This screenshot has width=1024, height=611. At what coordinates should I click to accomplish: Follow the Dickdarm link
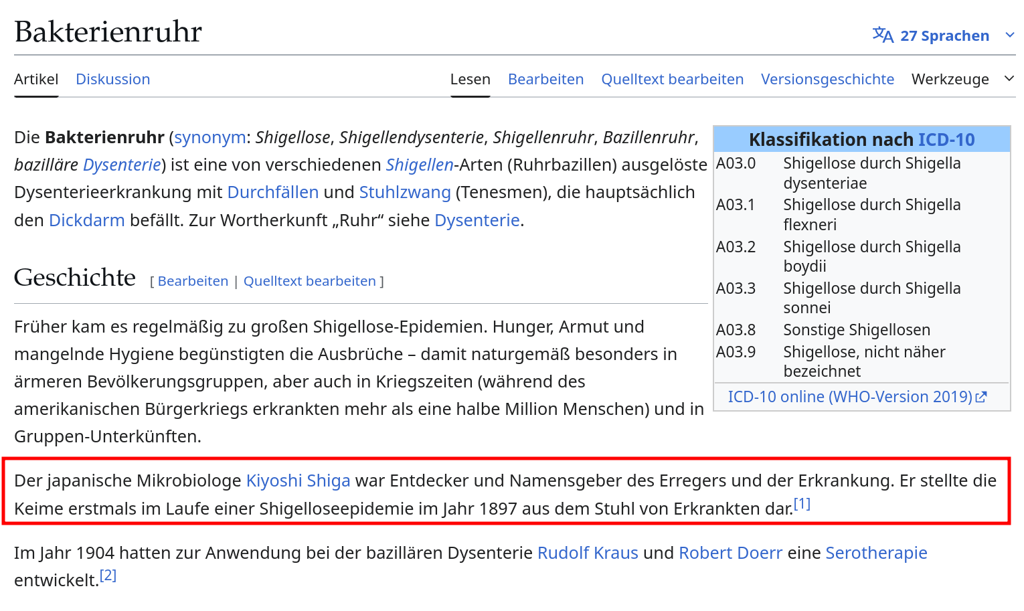point(87,220)
